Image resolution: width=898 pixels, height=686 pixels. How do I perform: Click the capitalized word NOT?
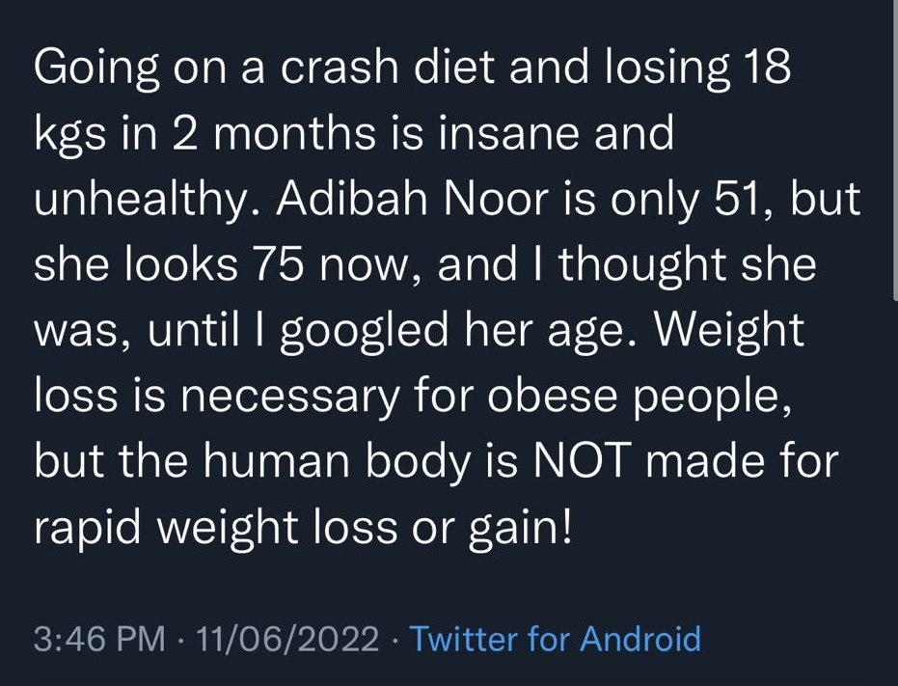[x=577, y=462]
